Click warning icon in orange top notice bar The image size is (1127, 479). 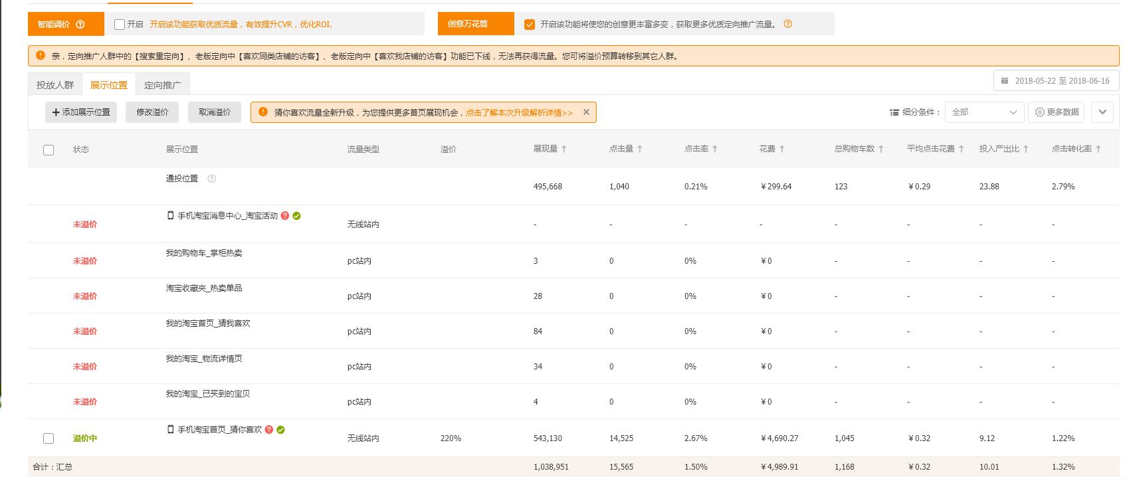tap(41, 56)
